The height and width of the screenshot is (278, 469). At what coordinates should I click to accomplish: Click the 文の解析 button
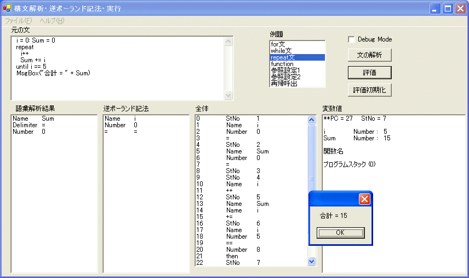(369, 55)
